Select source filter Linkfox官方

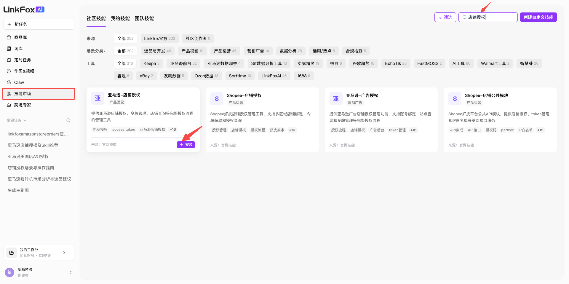[x=159, y=39]
